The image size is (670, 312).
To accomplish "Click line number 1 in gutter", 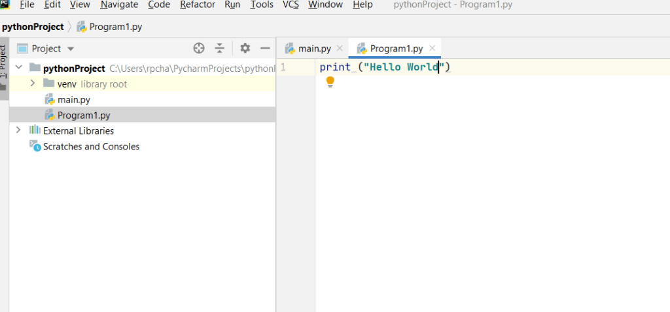I will (x=283, y=67).
